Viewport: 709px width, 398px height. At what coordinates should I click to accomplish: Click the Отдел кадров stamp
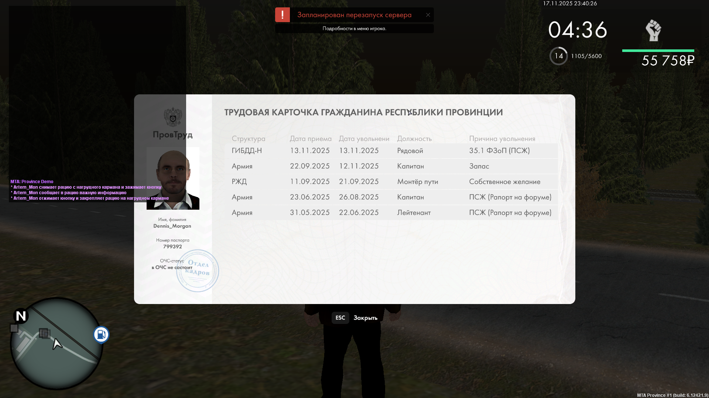pos(198,271)
